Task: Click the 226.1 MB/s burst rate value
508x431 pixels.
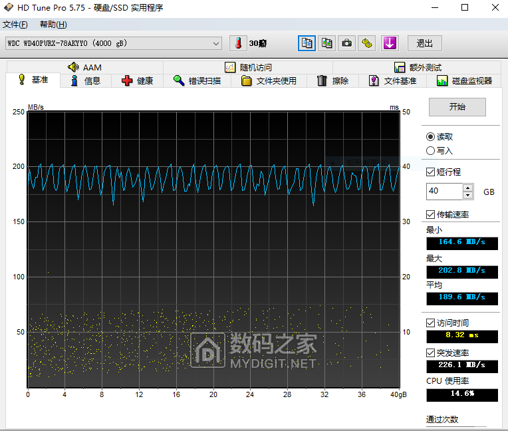Action: (x=462, y=366)
